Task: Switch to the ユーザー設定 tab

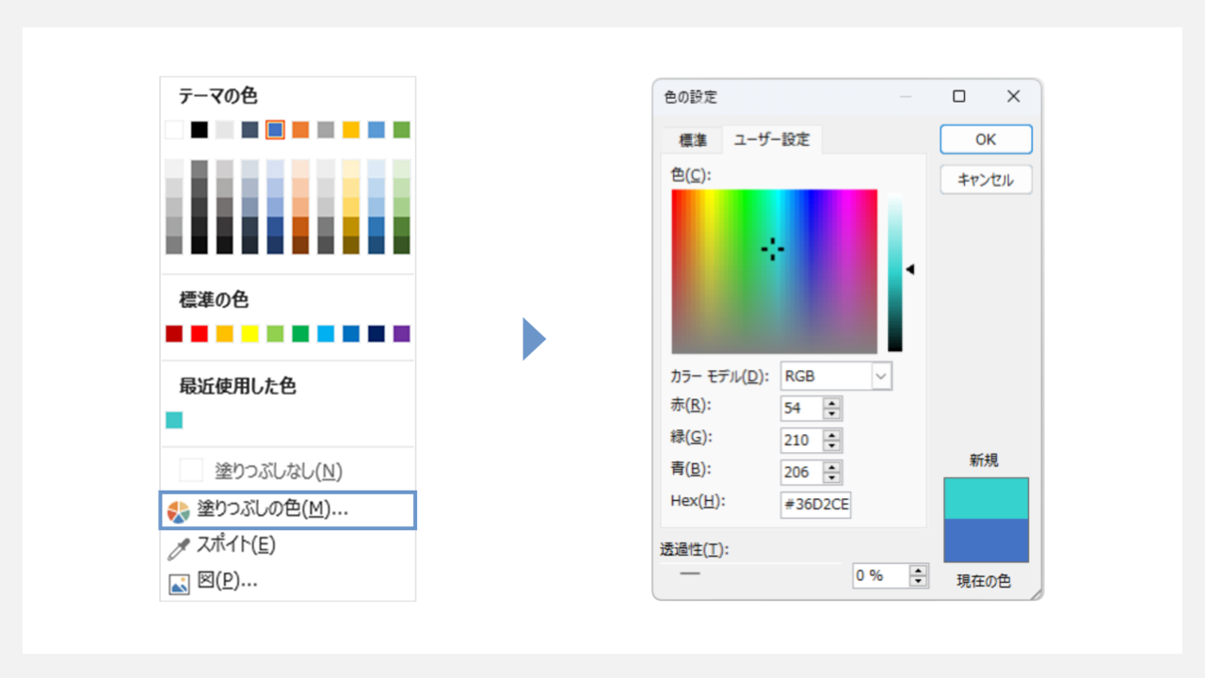Action: pyautogui.click(x=772, y=139)
